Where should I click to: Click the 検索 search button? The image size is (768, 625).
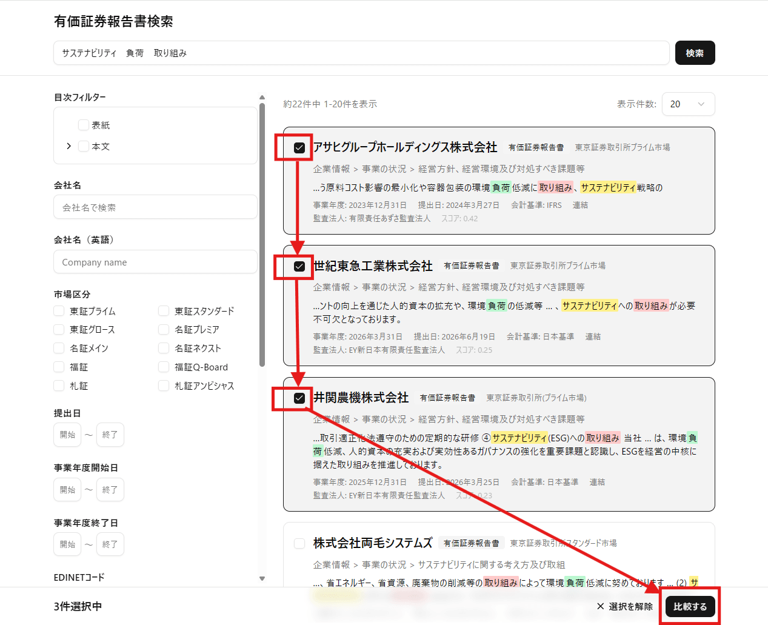tap(695, 53)
